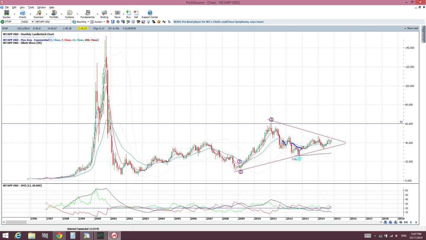Expand the News dropdown arrow
This screenshot has width=426, height=240.
point(123,14)
